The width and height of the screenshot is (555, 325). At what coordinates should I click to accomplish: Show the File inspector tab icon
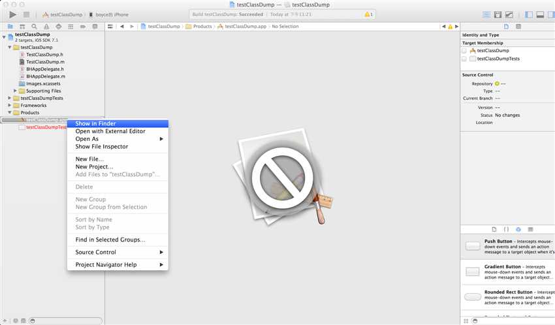(507, 27)
